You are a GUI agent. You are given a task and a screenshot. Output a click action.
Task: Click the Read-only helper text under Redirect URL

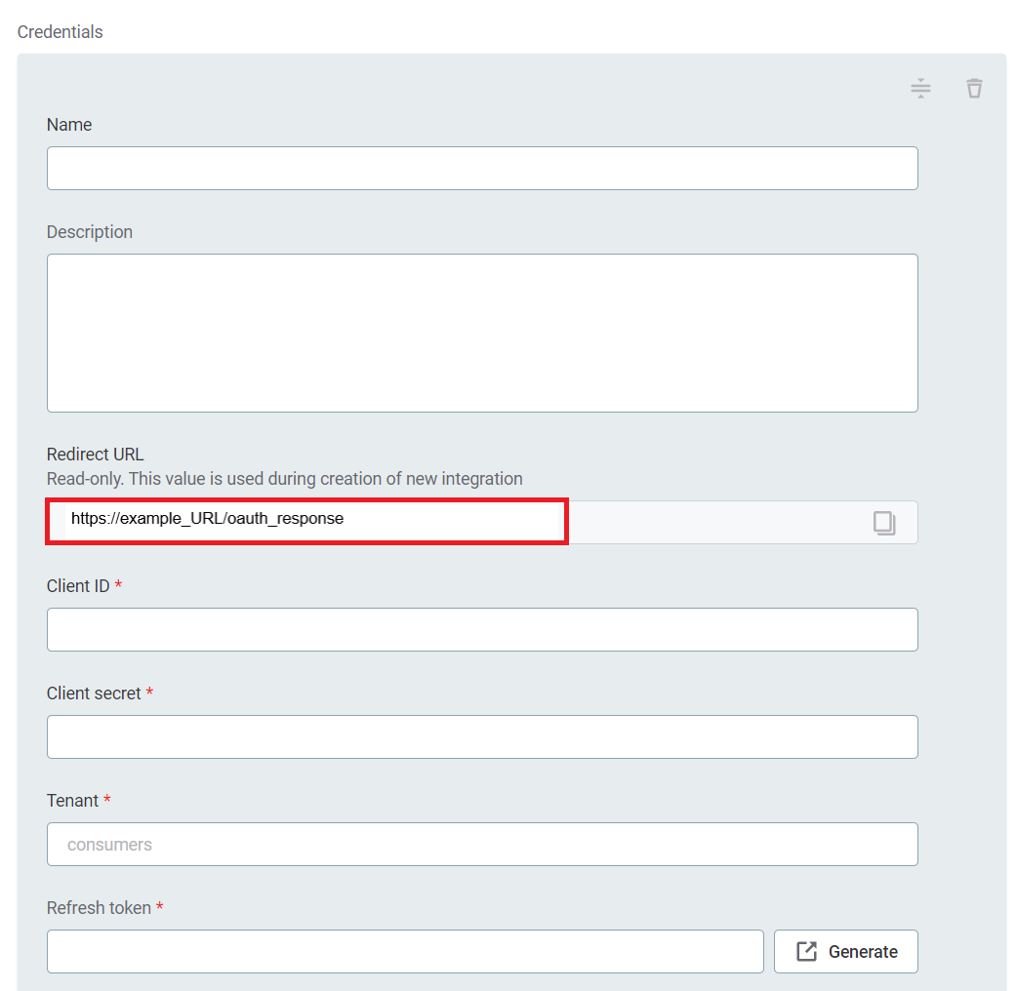(x=284, y=479)
